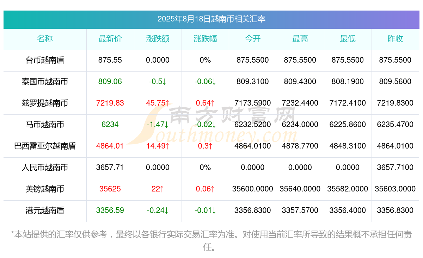Select latest price 3356.59
423x258 pixels.
[x=110, y=210]
